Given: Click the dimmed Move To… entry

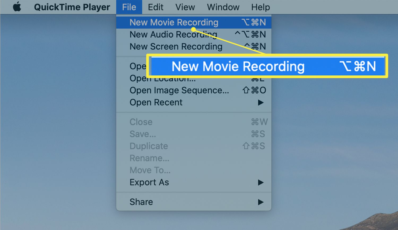Looking at the screenshot, I should (194, 170).
